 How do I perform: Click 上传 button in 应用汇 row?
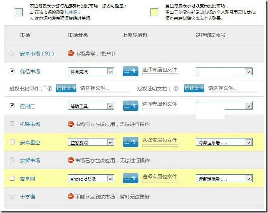130,106
